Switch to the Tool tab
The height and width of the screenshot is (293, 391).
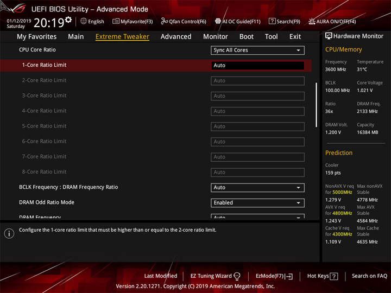click(271, 37)
